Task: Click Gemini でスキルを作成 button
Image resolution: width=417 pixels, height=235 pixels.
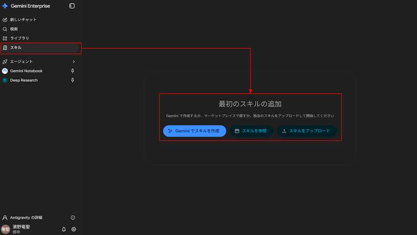Action: [x=194, y=131]
